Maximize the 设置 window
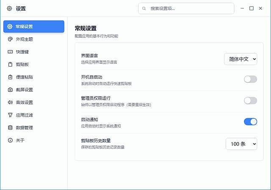 coord(252,8)
